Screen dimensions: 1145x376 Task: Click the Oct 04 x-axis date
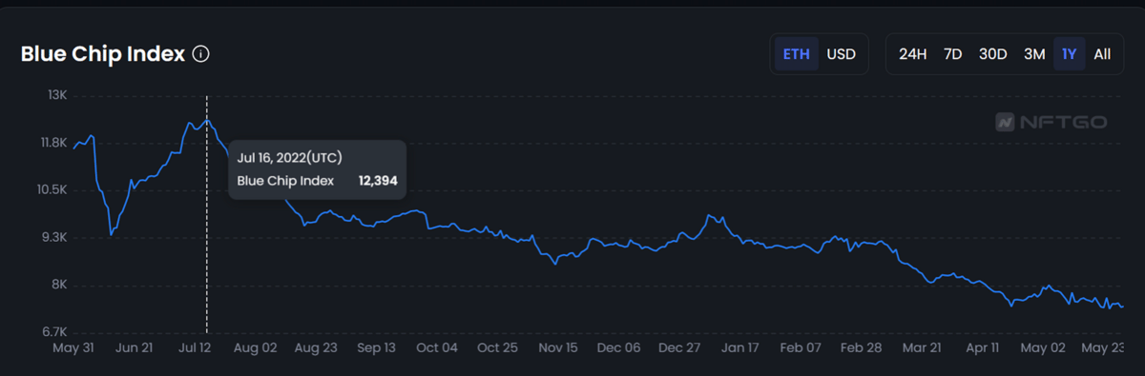click(x=437, y=348)
